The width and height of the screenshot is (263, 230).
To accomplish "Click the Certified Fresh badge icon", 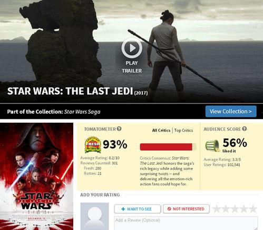I will [93, 145].
